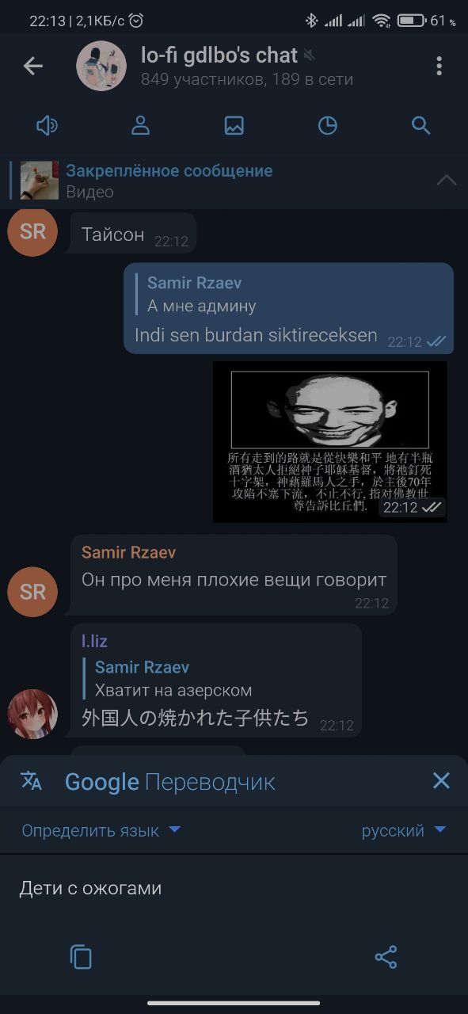Viewport: 468px width, 1014px height.
Task: Share the translated text
Action: tap(386, 957)
